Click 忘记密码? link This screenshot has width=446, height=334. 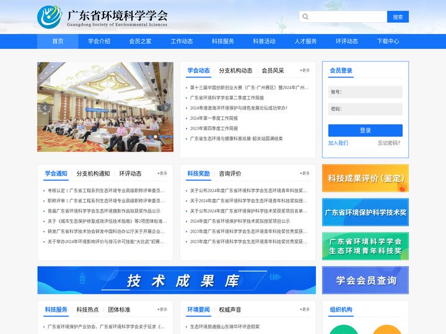click(389, 143)
